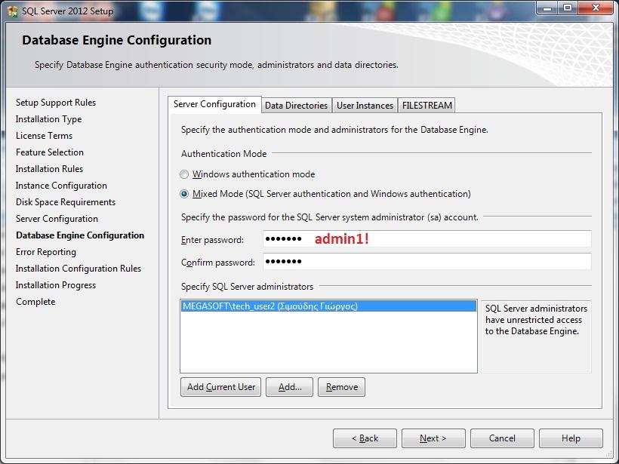619x464 pixels.
Task: Click Installation Configuration Rules step
Action: 79,269
